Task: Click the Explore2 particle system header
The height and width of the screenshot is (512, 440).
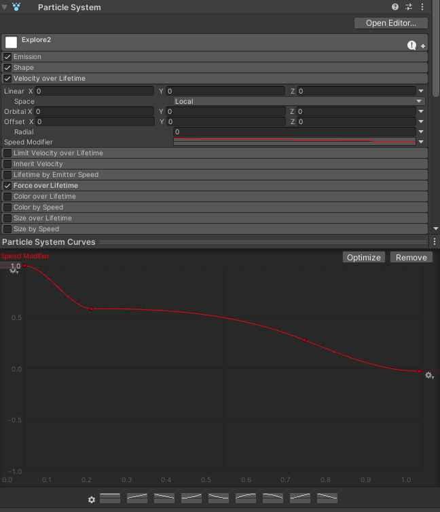Action: click(215, 43)
